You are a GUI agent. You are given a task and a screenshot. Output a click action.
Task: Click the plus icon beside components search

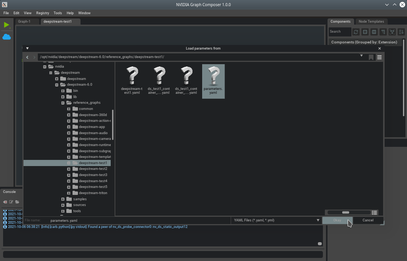click(365, 32)
